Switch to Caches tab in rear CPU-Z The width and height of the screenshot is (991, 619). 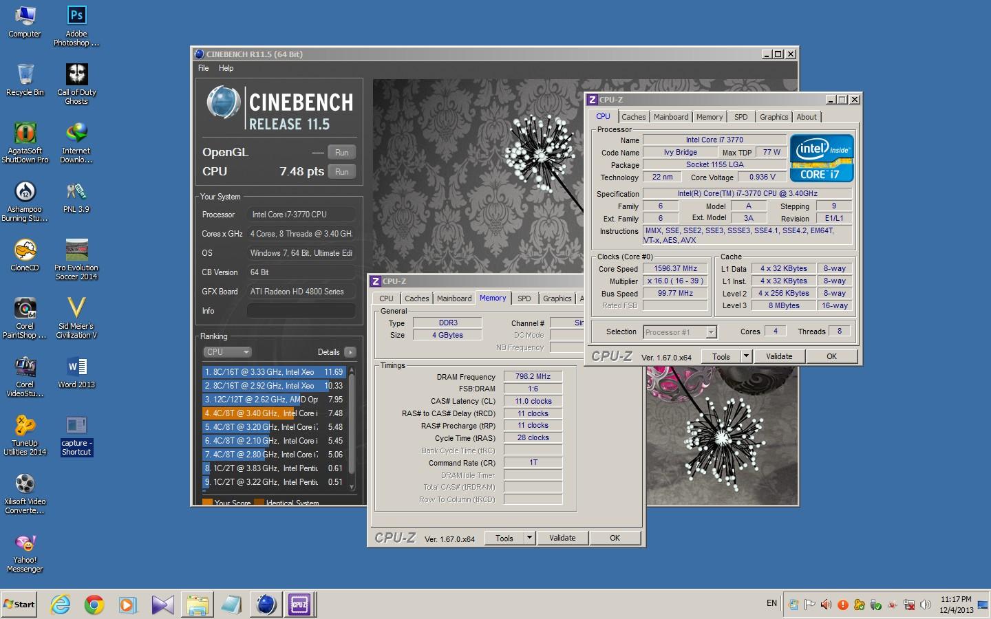416,298
